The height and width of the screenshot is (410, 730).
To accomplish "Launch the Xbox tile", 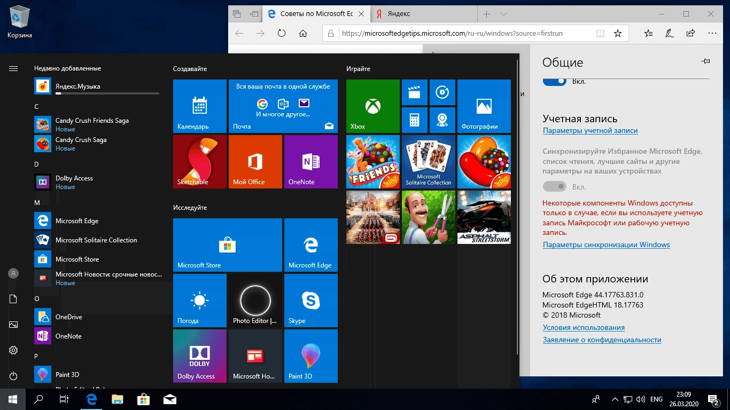I will (373, 106).
